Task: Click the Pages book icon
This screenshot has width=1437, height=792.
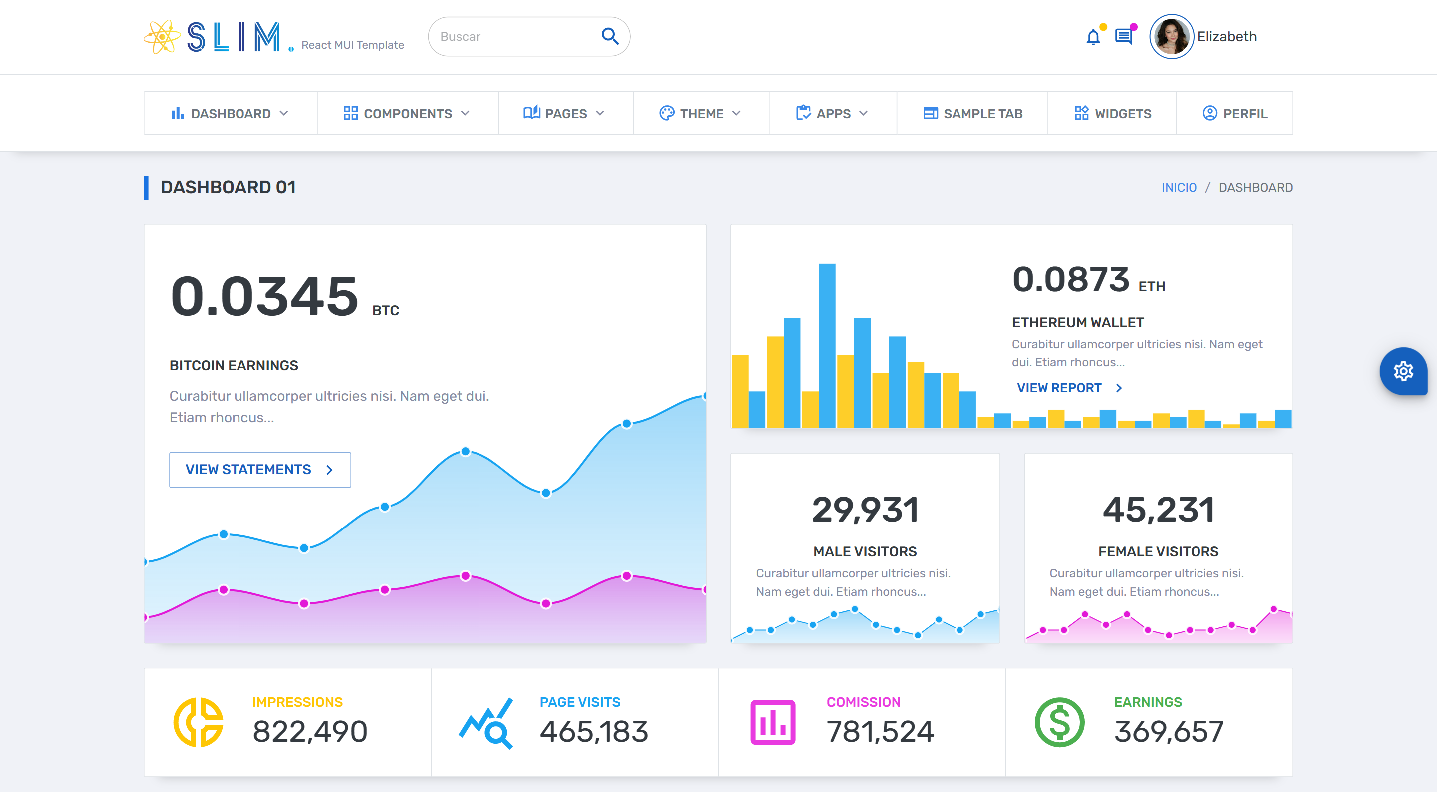Action: [531, 113]
